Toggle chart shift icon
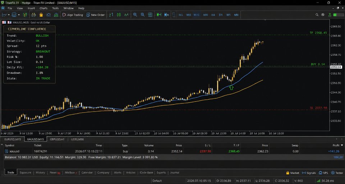Viewport: 345px width, 184px height. pos(166,15)
